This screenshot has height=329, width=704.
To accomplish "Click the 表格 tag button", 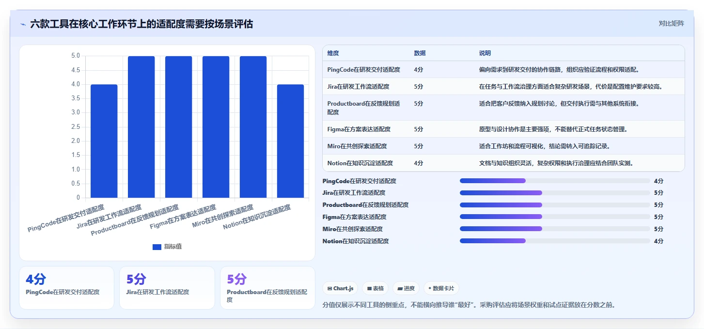I will pos(375,288).
